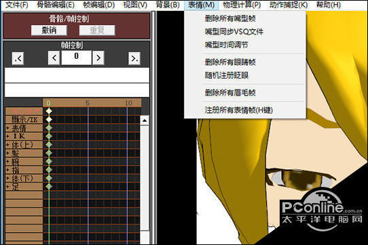Screen dimensions: 368x245
Task: Select the 表情 keyframe diamond at frame 0
Action: pyautogui.click(x=49, y=128)
